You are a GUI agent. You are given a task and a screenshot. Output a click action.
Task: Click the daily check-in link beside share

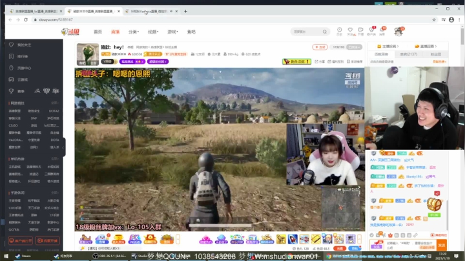335,61
